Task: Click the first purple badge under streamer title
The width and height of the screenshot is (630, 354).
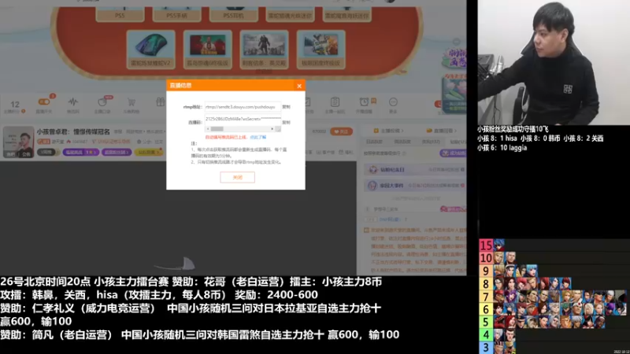Action: coord(80,152)
